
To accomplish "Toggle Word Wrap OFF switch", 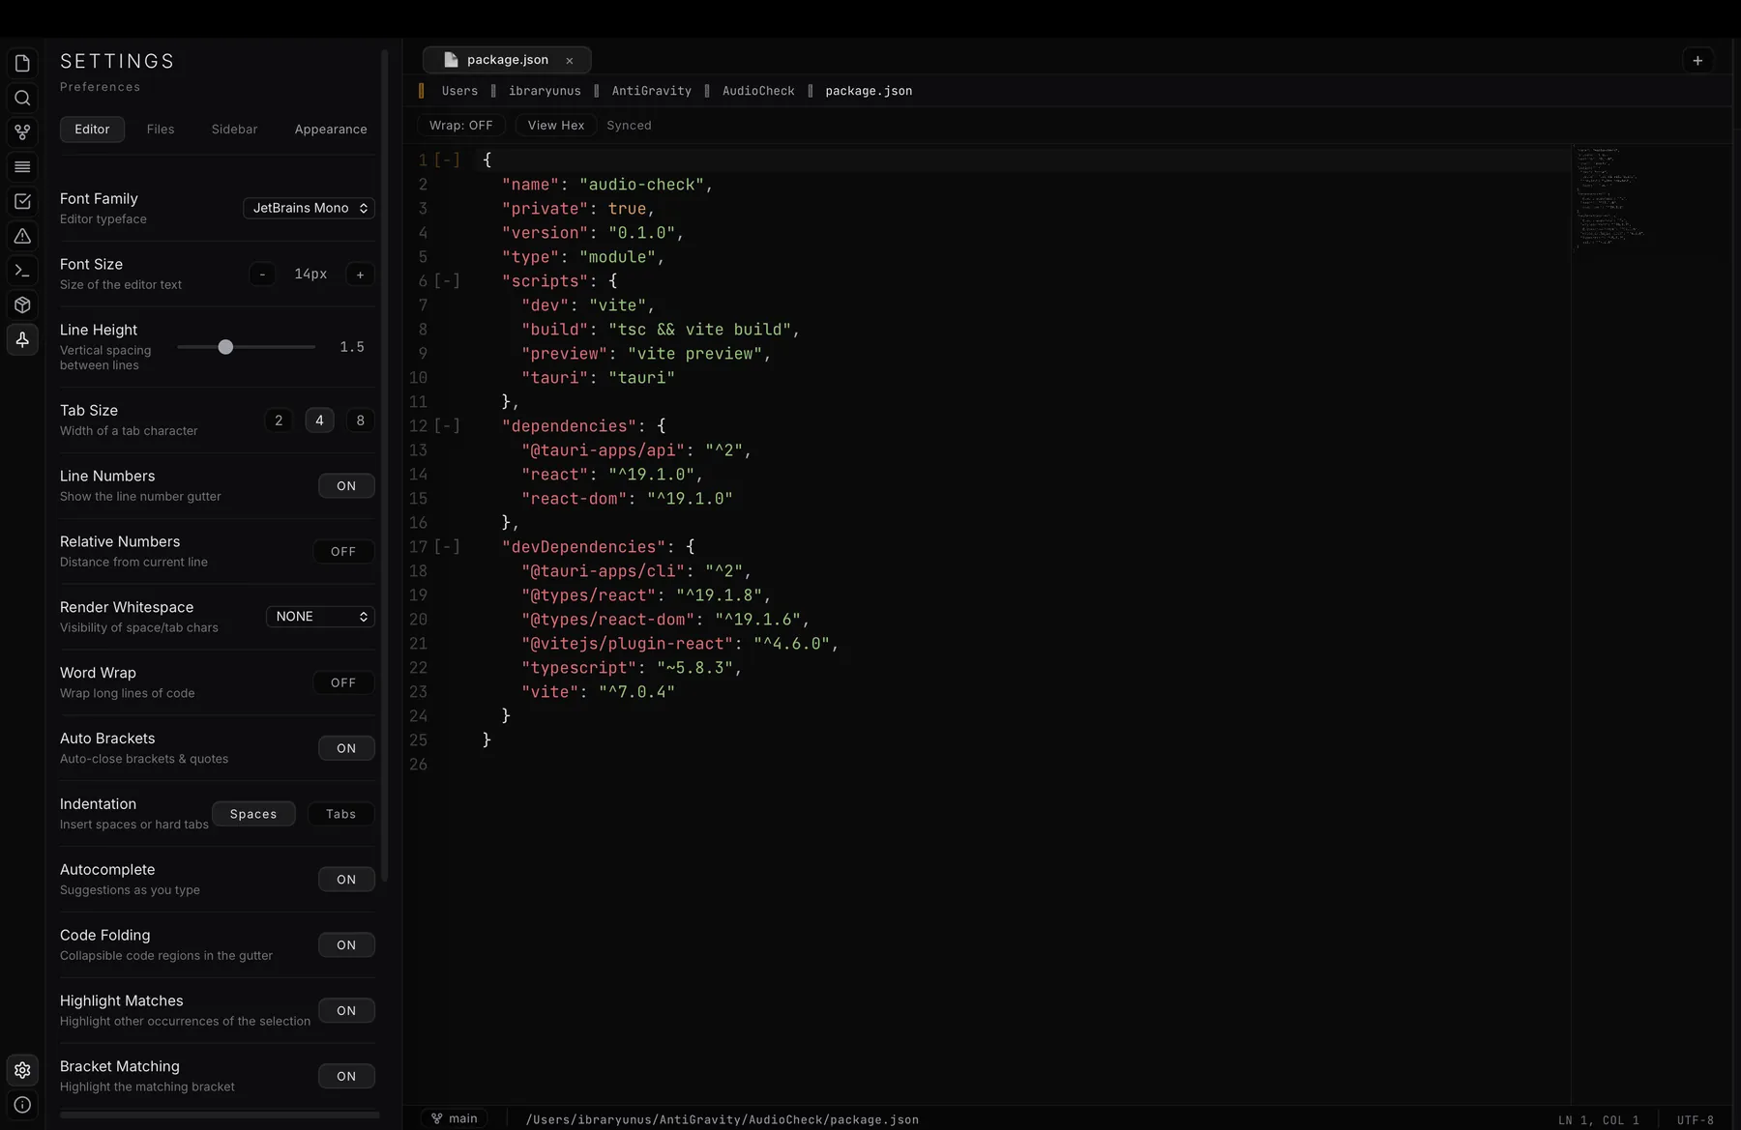I will tap(343, 682).
